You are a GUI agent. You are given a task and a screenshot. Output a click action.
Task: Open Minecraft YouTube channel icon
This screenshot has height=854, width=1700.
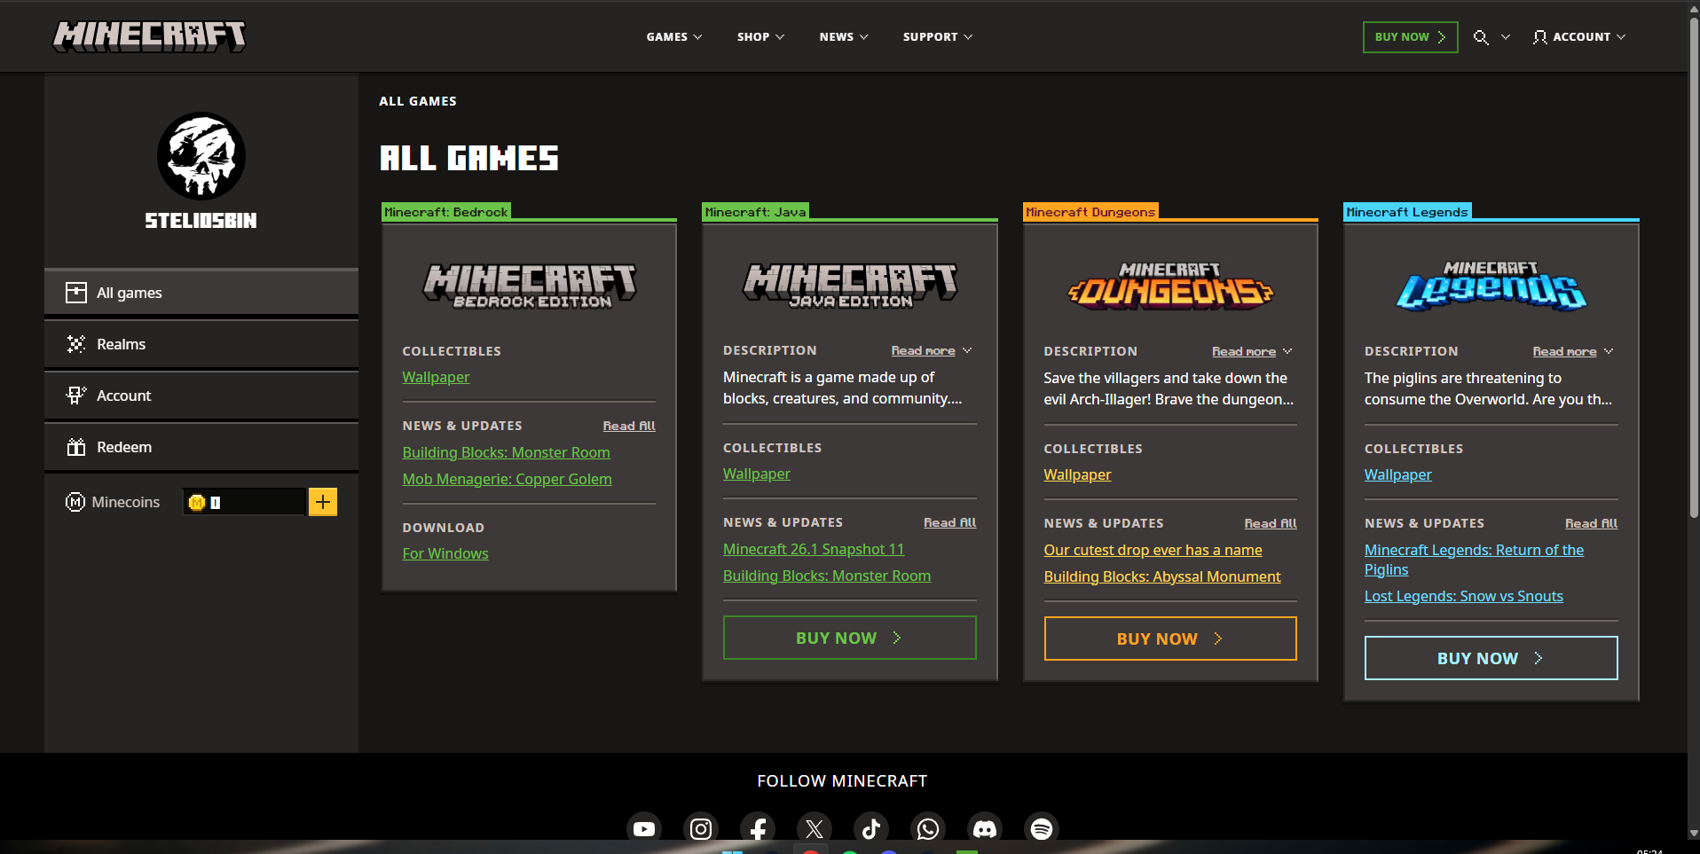coord(644,828)
